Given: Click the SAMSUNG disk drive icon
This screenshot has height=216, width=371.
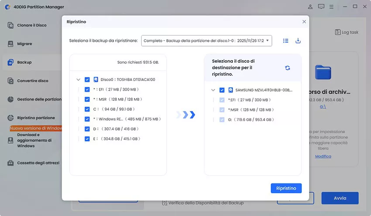Looking at the screenshot, I should (230, 90).
